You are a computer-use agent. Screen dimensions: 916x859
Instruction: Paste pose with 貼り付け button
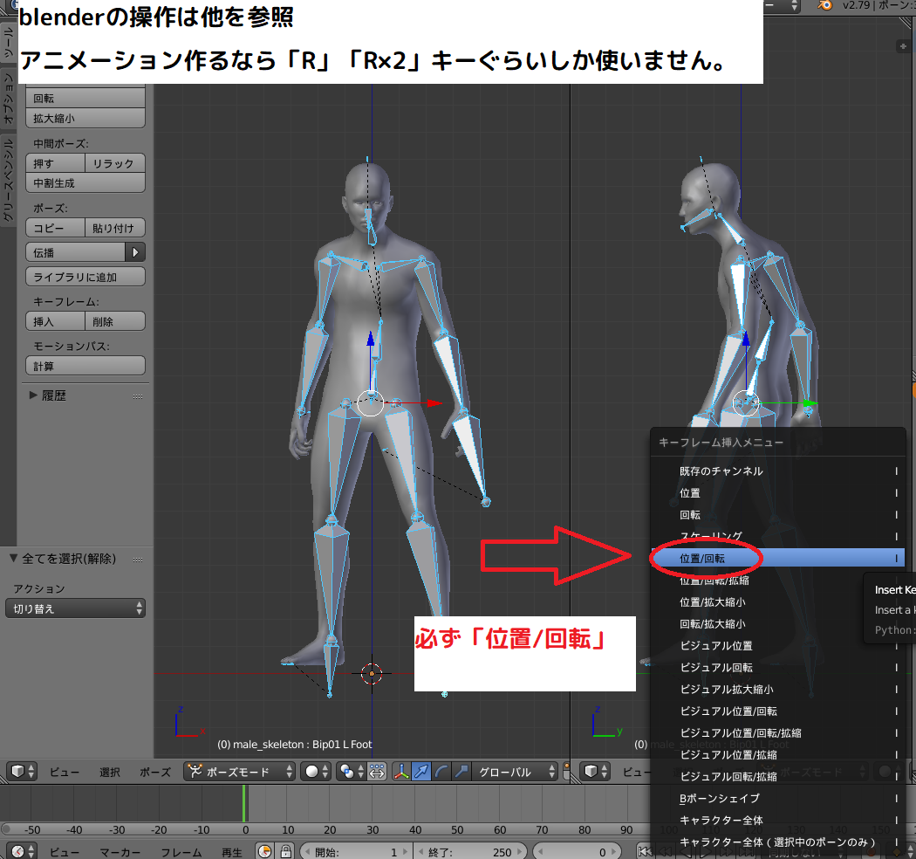115,228
